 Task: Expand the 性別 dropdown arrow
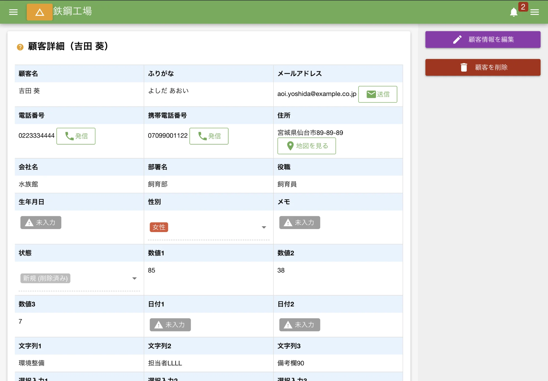click(264, 227)
